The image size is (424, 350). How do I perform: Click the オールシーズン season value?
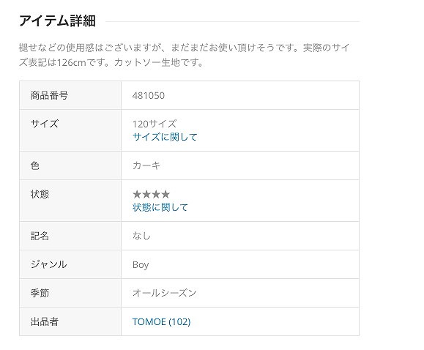[165, 293]
